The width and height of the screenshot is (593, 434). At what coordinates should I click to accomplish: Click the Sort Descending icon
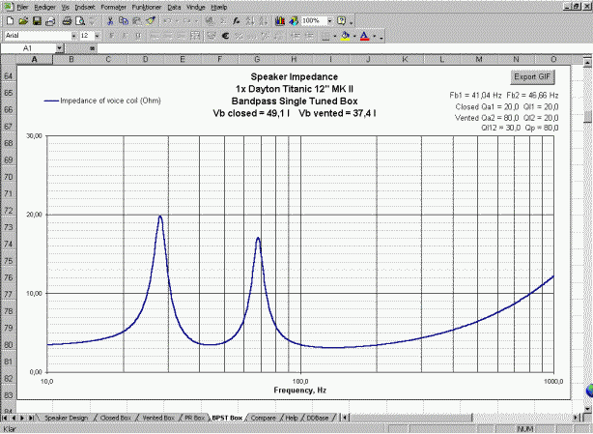pyautogui.click(x=264, y=21)
